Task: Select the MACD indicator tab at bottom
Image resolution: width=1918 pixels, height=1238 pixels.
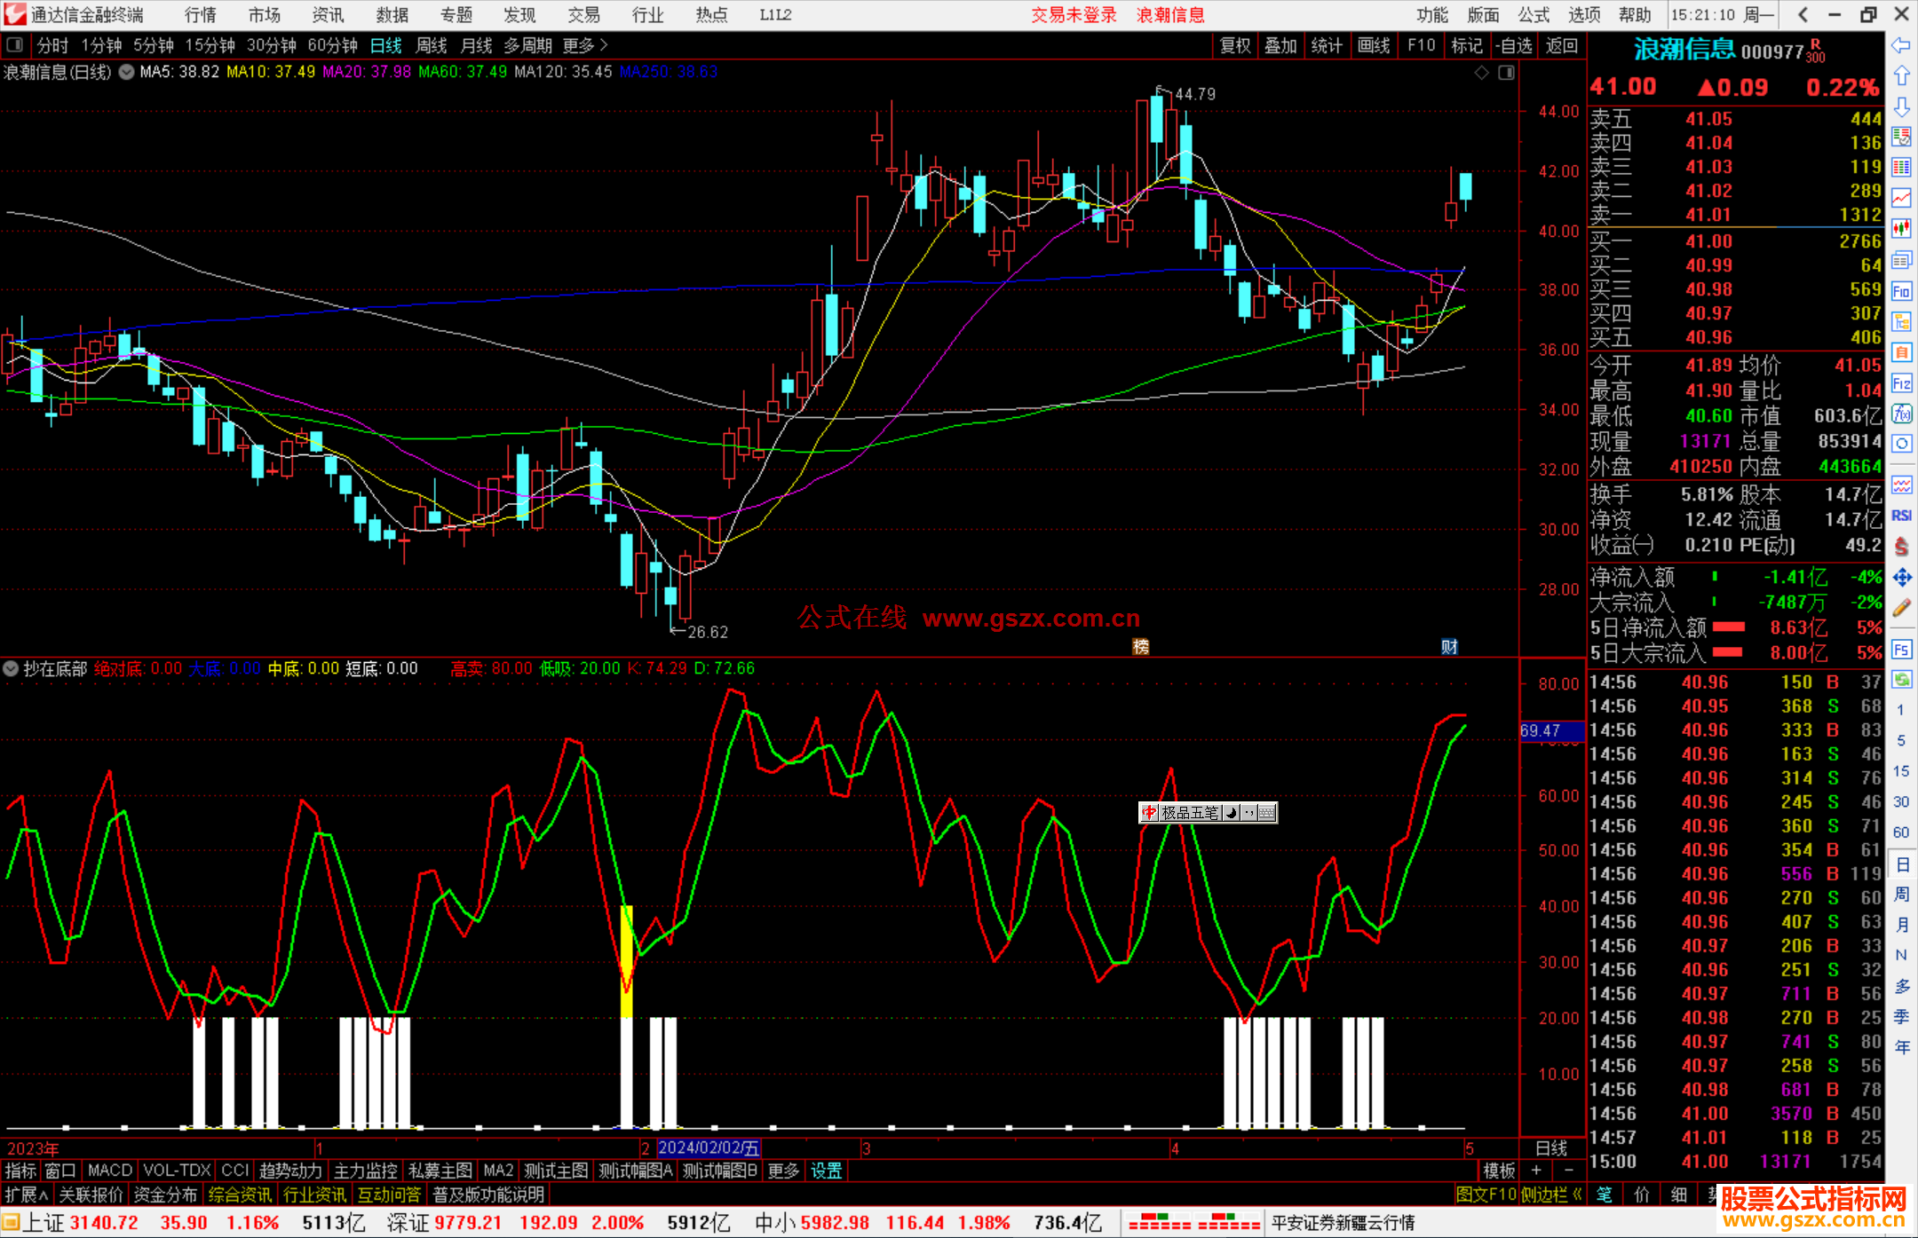Action: (110, 1171)
